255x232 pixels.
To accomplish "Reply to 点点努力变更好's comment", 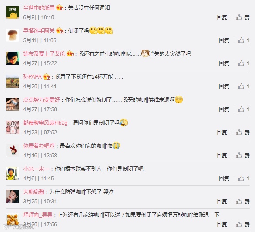I will [x=224, y=109].
